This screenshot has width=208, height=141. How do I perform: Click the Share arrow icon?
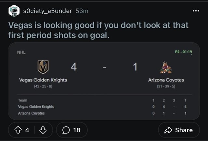(168, 130)
